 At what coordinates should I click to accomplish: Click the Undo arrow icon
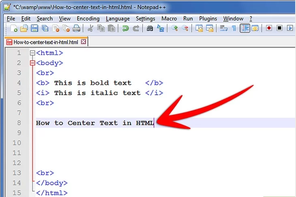[x=126, y=28]
